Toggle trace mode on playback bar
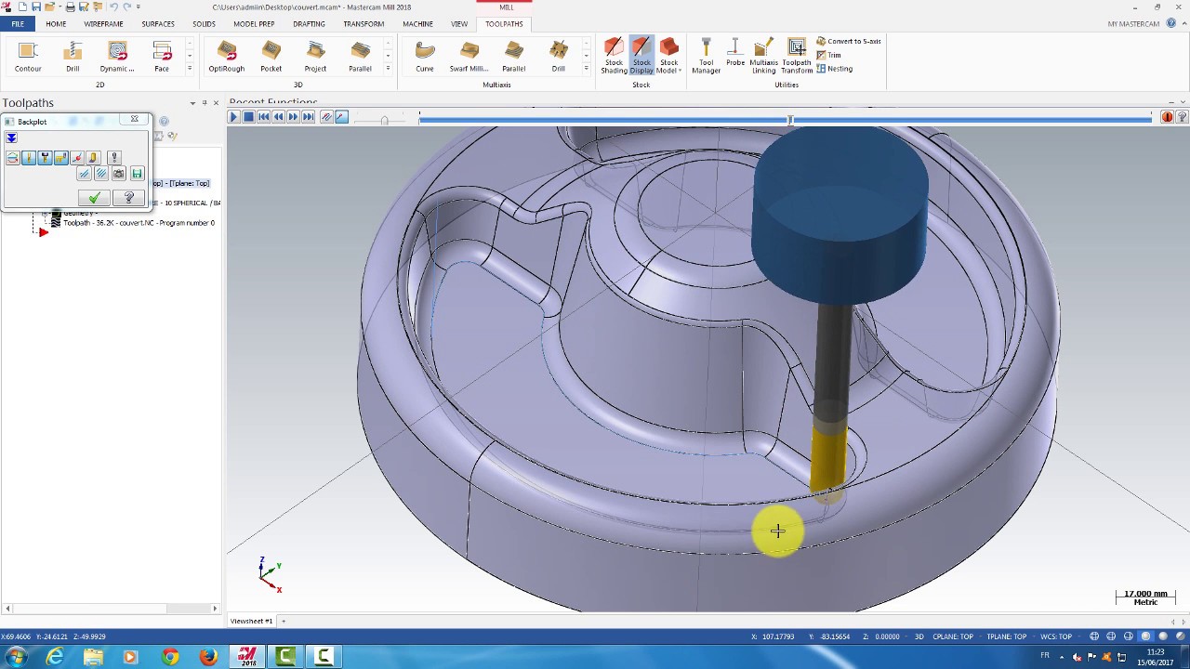This screenshot has height=669, width=1190. coord(326,117)
